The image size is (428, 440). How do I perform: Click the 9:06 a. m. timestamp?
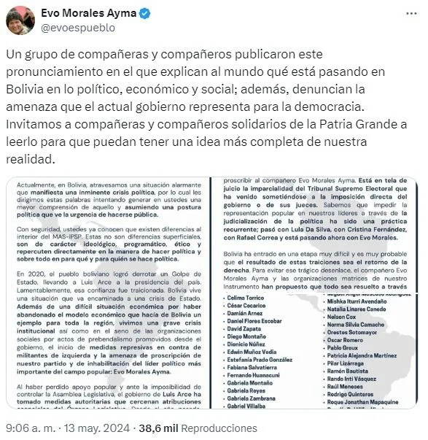point(31,428)
